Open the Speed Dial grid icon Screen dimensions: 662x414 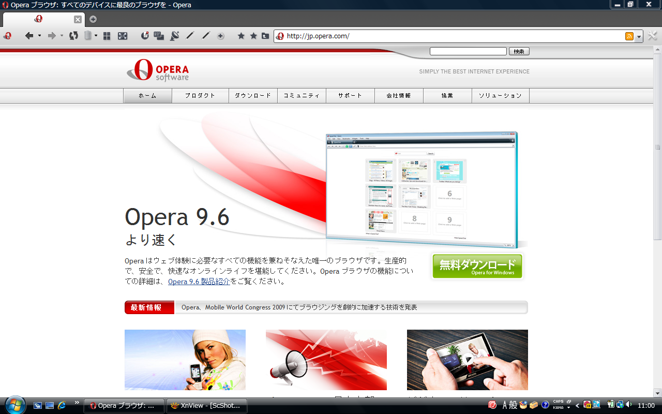[107, 36]
